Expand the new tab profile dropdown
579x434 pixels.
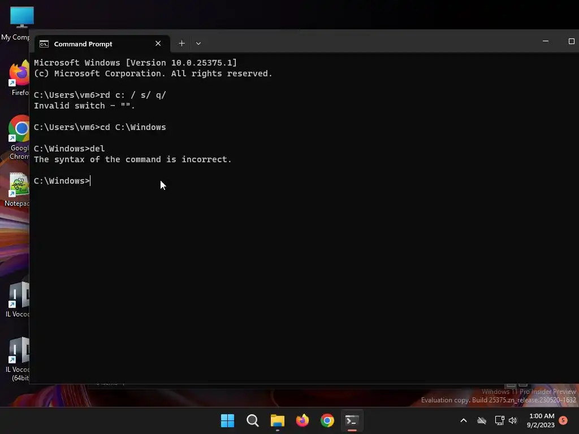click(x=198, y=44)
